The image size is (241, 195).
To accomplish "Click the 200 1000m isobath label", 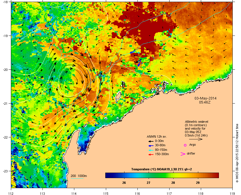I will [x=79, y=176].
